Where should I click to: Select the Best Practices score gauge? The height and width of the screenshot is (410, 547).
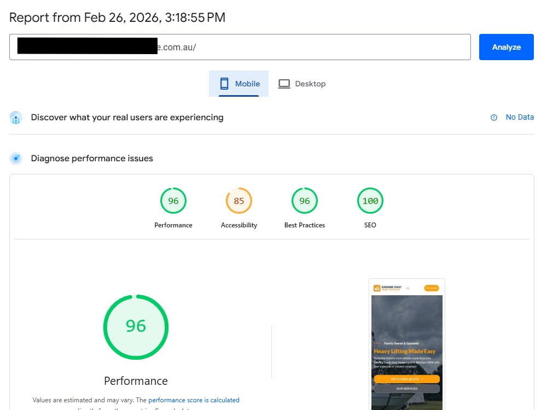[305, 201]
